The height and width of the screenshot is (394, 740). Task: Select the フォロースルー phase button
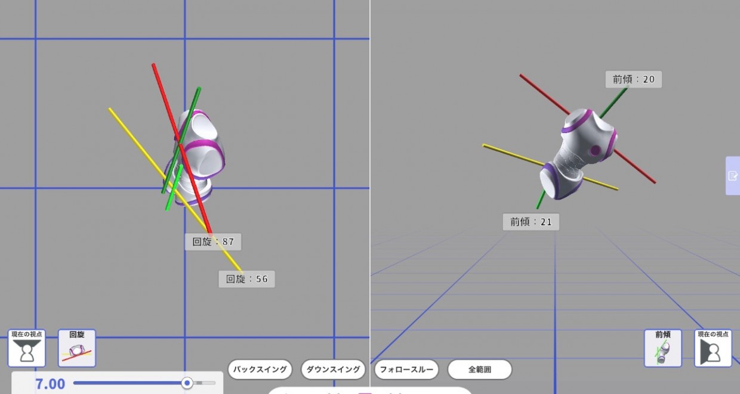[406, 370]
